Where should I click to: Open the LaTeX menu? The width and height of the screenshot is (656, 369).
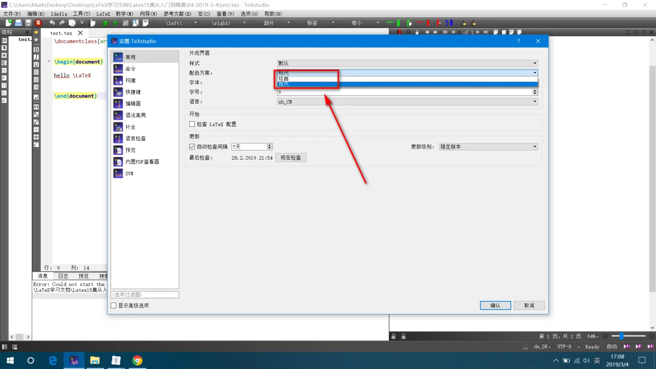click(103, 14)
